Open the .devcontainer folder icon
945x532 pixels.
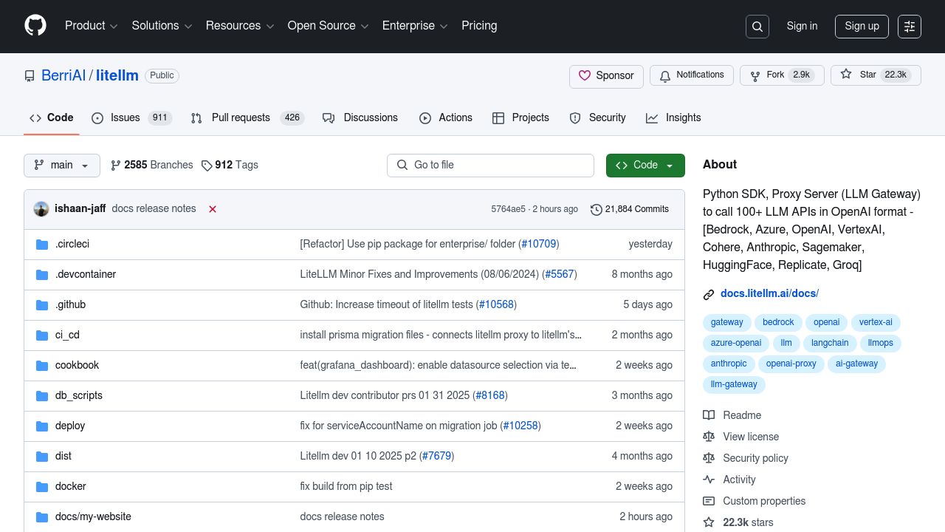(42, 274)
